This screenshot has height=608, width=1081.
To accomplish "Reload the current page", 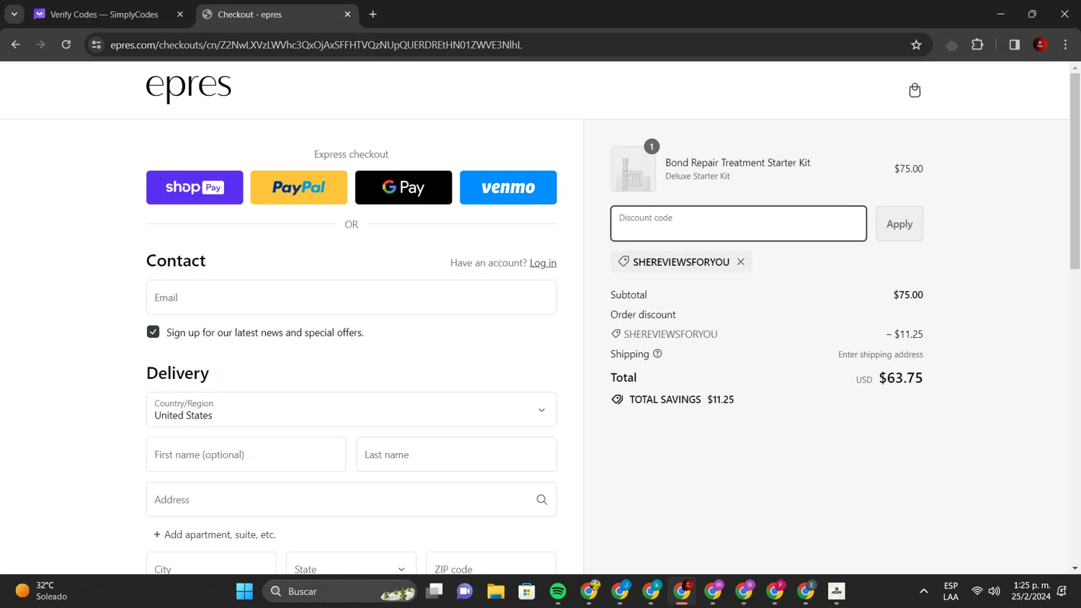I will tap(66, 45).
